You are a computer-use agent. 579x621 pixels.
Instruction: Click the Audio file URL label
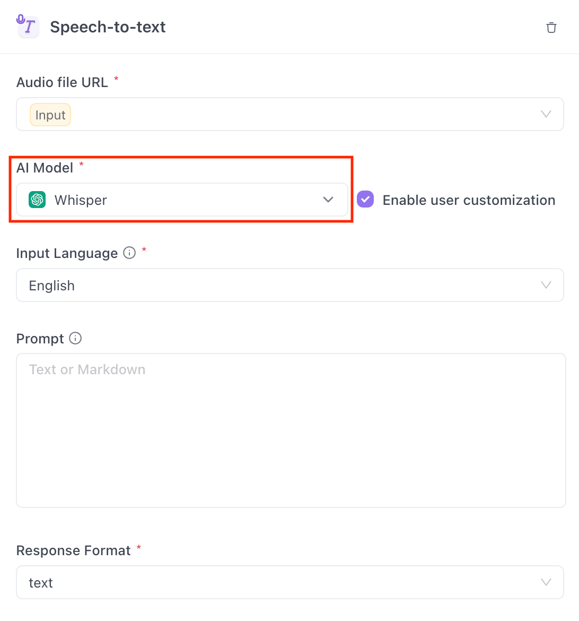point(62,82)
